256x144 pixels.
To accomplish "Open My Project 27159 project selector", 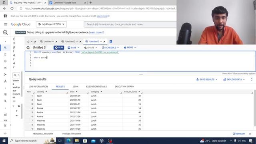I will pyautogui.click(x=52, y=24).
